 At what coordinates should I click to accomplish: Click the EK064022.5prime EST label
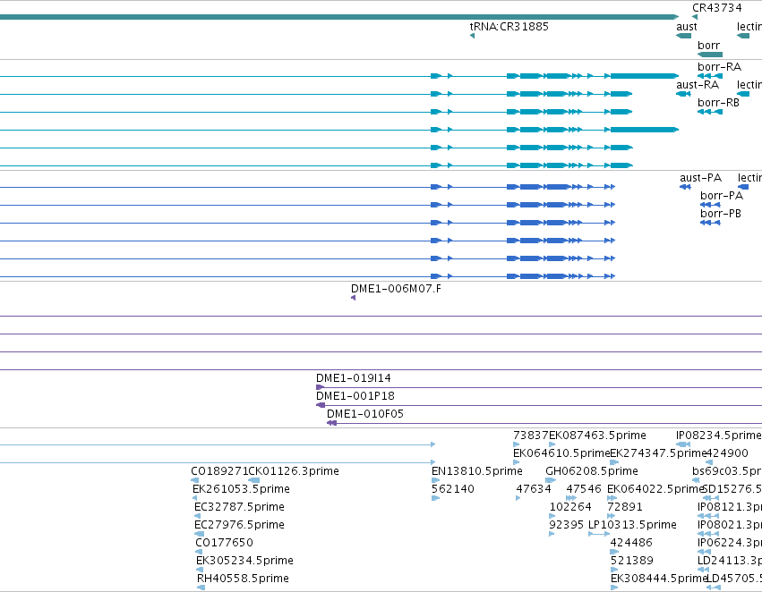[x=655, y=489]
